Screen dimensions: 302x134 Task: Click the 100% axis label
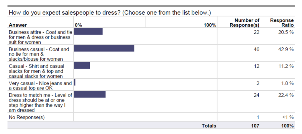point(210,25)
